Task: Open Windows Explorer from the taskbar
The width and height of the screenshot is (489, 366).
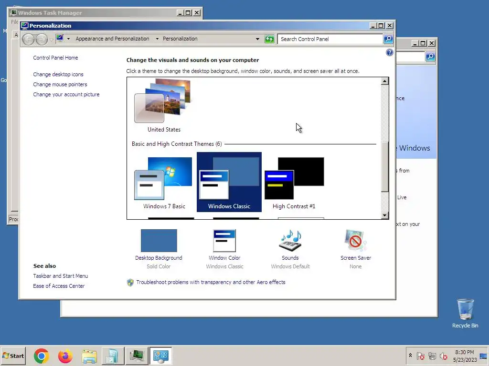Action: [x=89, y=356]
